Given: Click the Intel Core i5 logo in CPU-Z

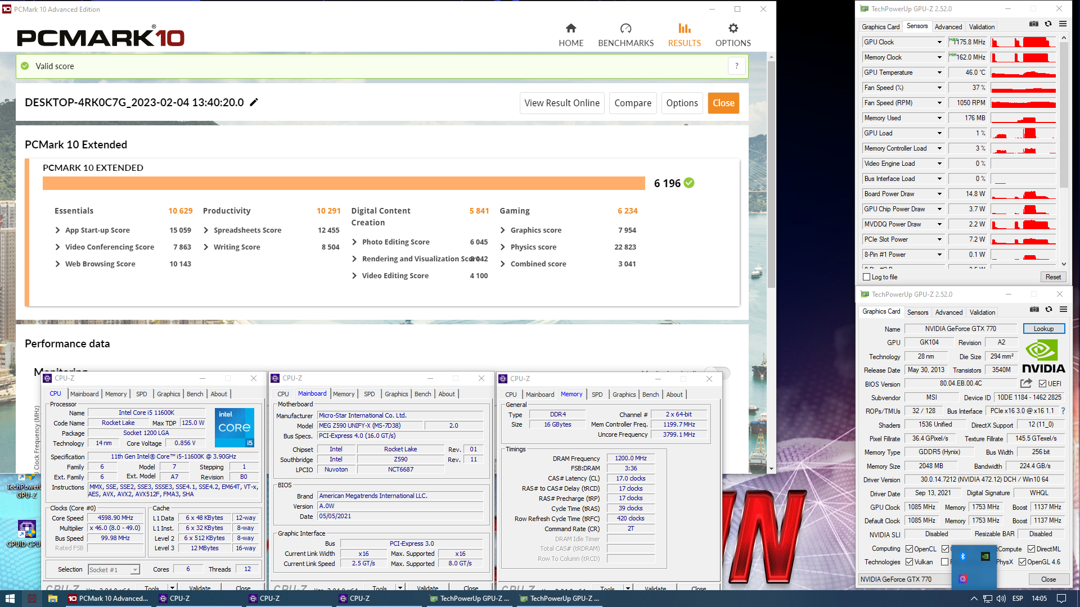Looking at the screenshot, I should click(x=235, y=428).
